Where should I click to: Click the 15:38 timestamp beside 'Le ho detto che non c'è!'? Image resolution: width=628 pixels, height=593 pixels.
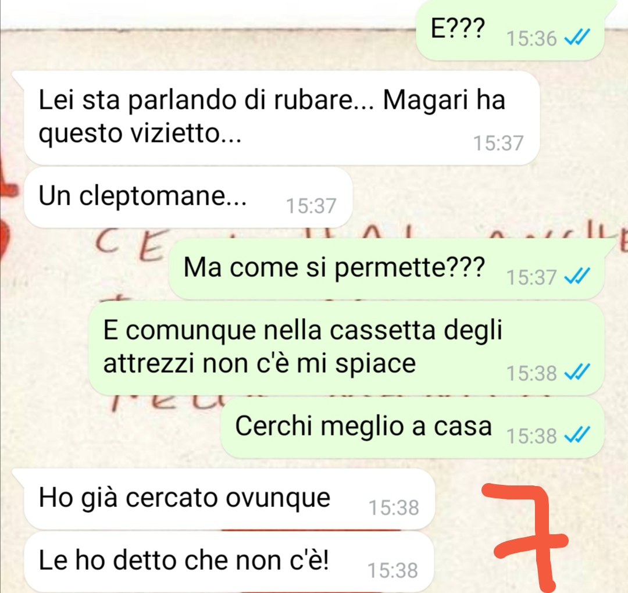point(393,570)
